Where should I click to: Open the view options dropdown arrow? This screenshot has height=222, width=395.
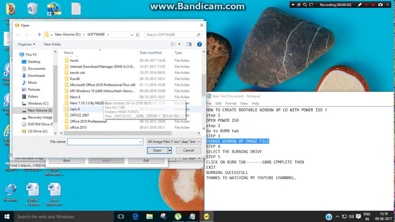pos(179,44)
